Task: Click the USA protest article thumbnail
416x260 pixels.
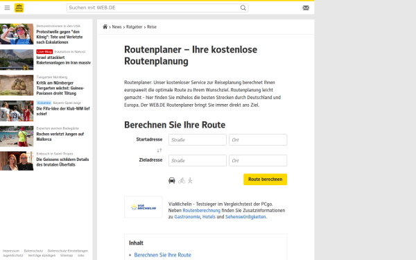Action: click(x=17, y=34)
